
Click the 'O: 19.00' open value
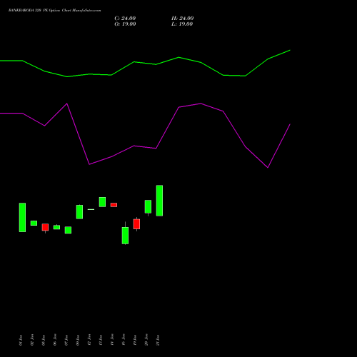pos(125,24)
